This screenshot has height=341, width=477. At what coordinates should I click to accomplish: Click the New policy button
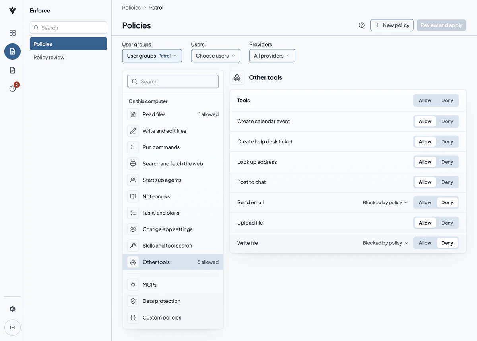tap(392, 25)
